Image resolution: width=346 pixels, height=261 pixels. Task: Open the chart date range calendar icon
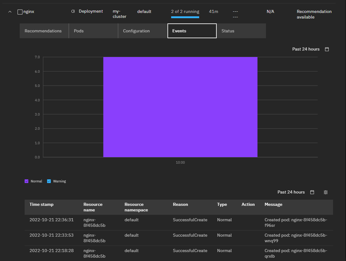tap(327, 49)
